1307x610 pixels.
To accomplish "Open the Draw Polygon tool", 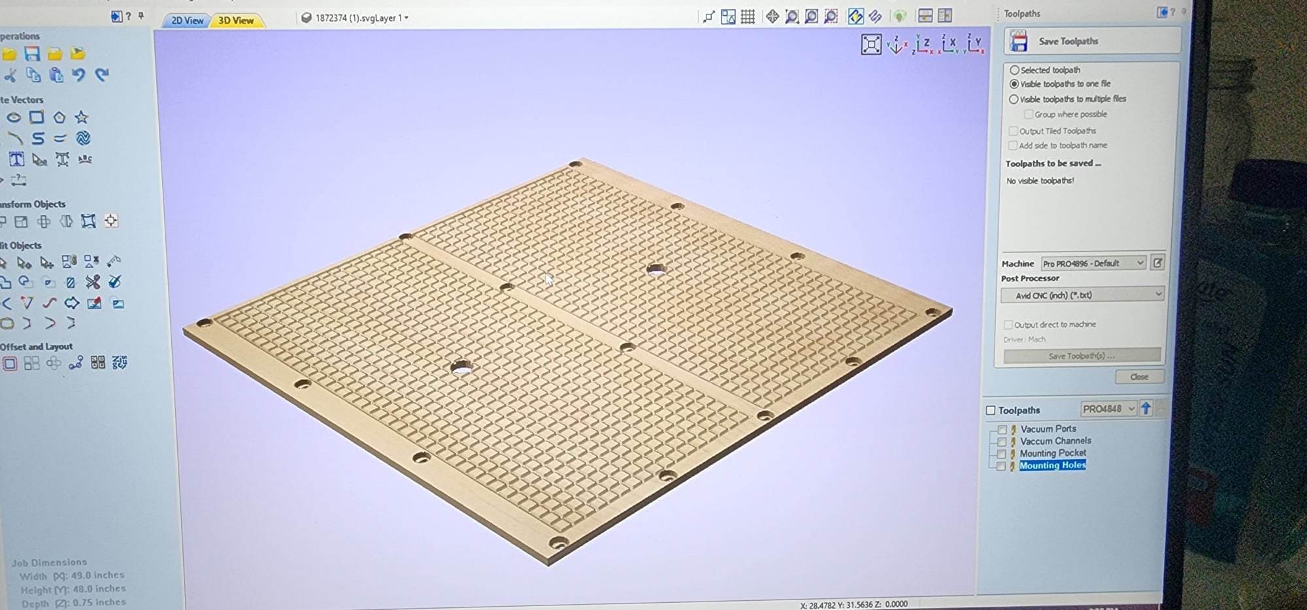I will click(x=59, y=118).
